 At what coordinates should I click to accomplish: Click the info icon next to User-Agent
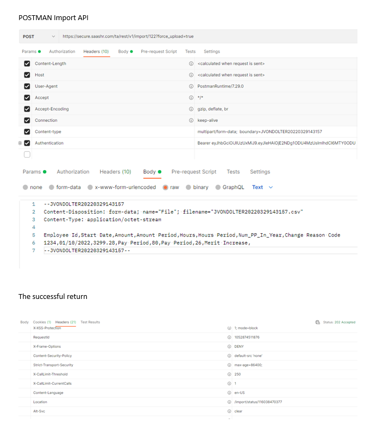tap(191, 86)
